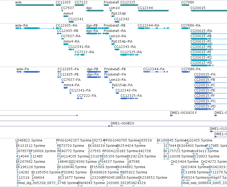Click the DME1-009B20 clone label

pyautogui.click(x=122, y=123)
